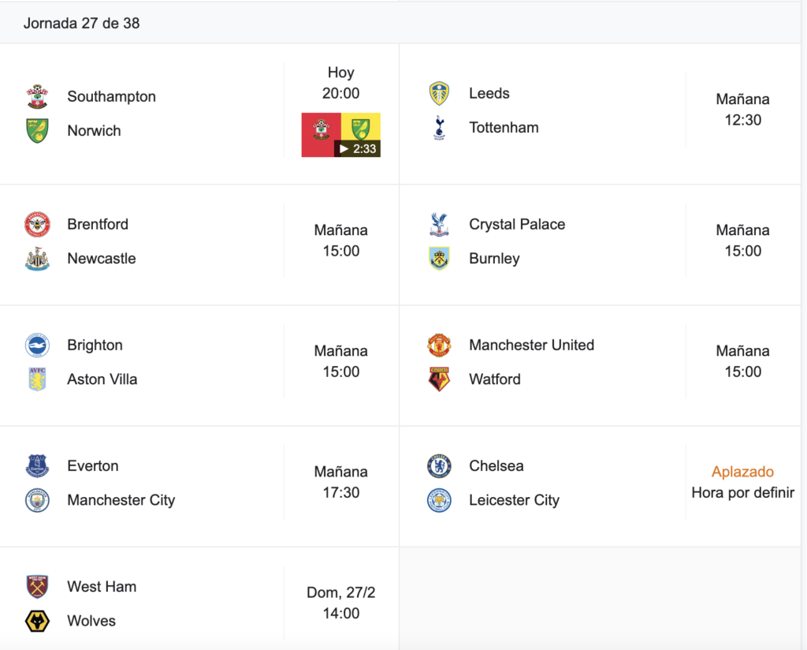Open the Manchester United team name
807x650 pixels.
532,345
